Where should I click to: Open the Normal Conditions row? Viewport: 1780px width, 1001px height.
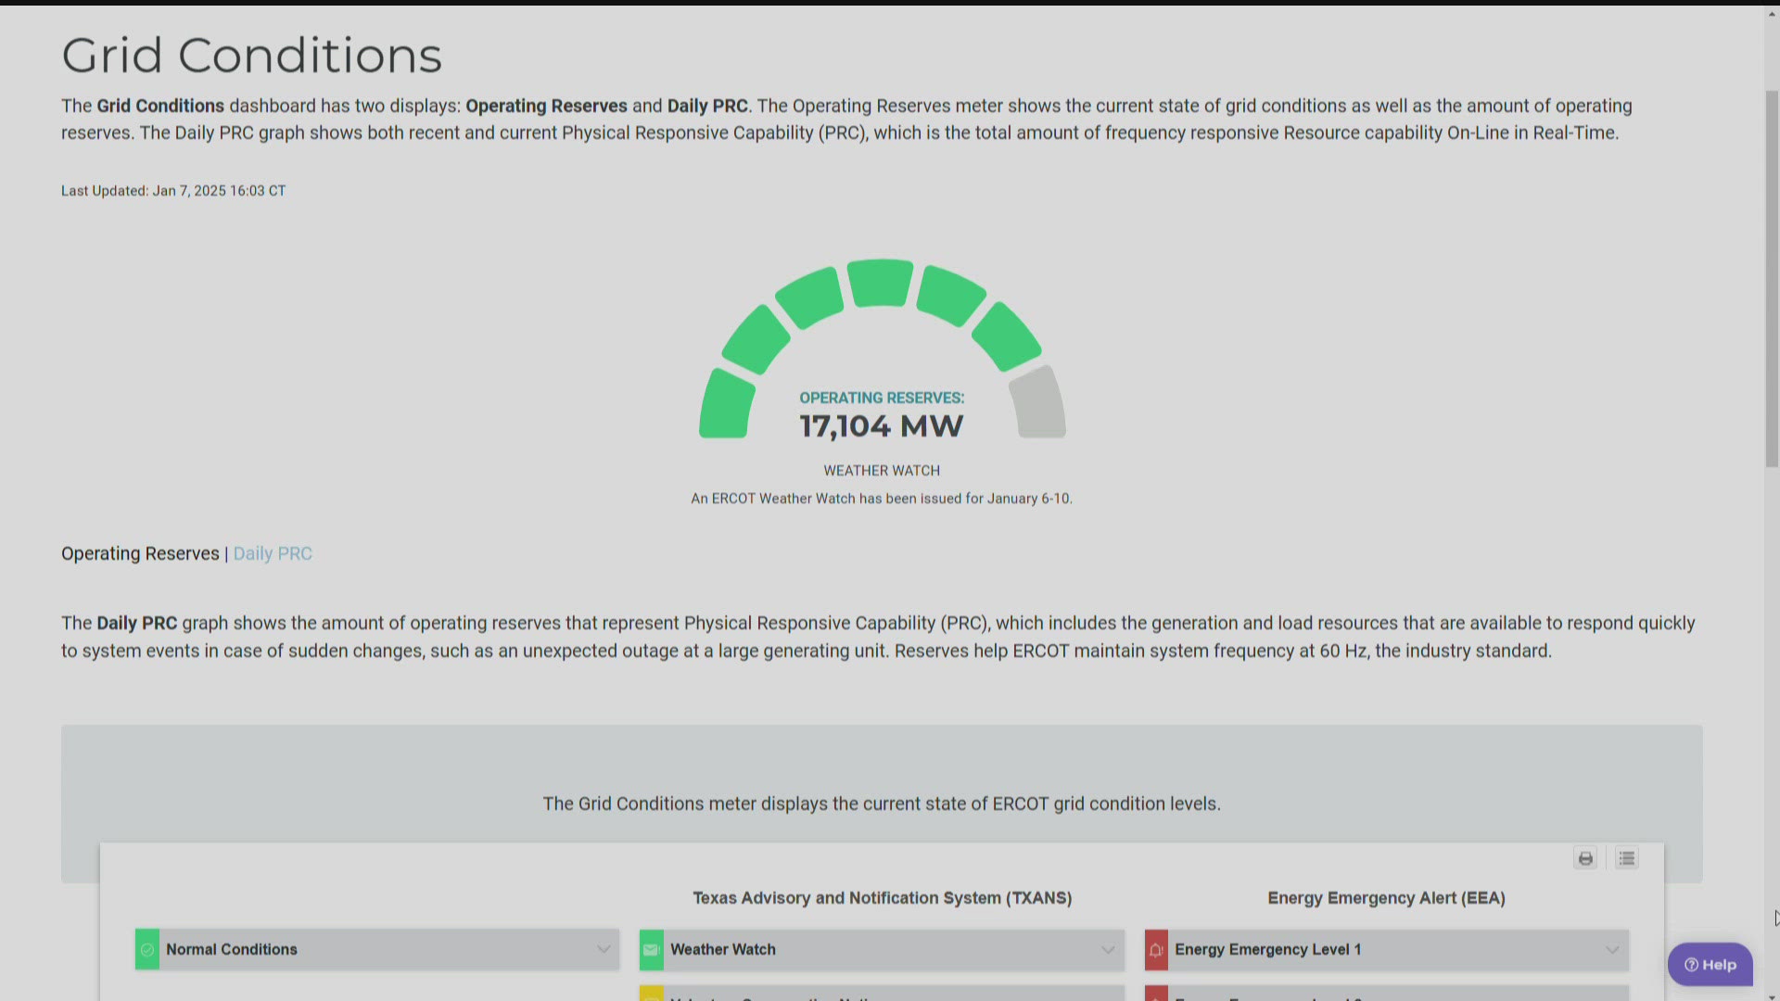click(x=377, y=949)
